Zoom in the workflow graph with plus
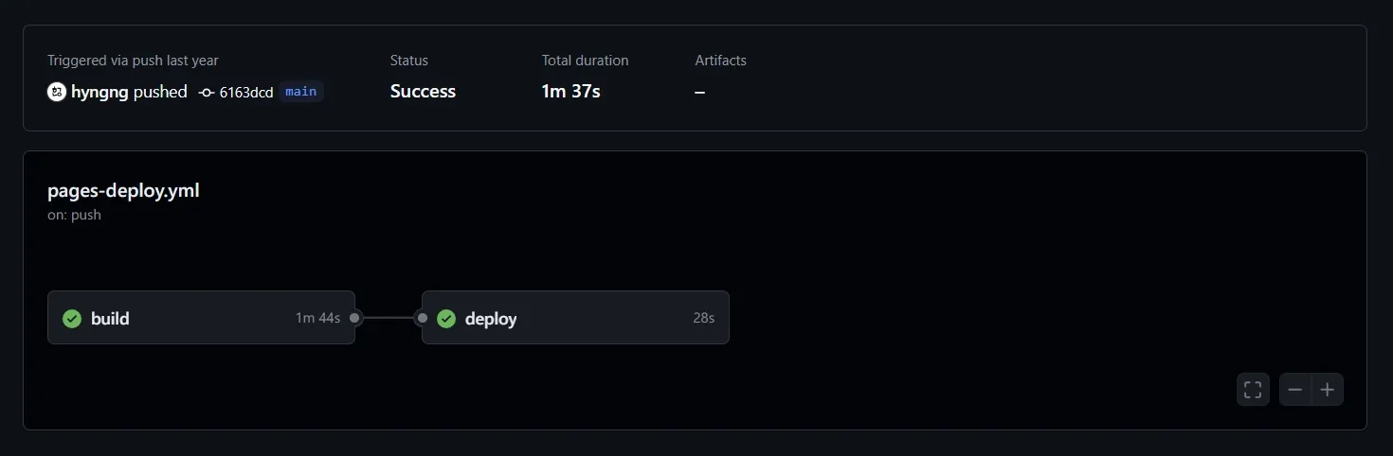The height and width of the screenshot is (456, 1393). coord(1328,390)
